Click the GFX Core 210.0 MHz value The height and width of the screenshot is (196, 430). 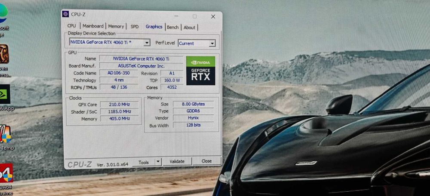coord(120,104)
